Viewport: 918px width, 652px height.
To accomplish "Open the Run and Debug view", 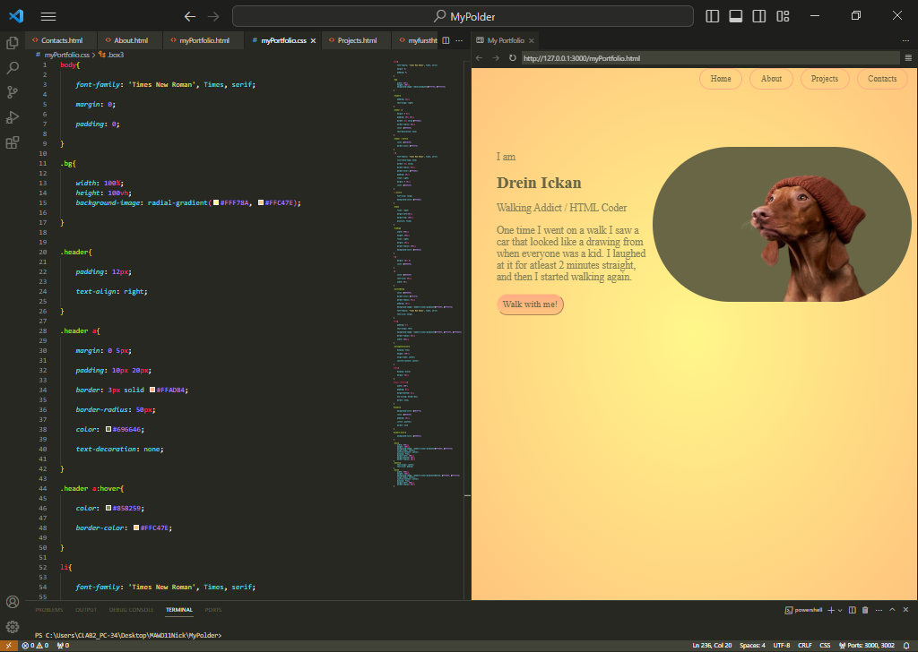I will [13, 116].
